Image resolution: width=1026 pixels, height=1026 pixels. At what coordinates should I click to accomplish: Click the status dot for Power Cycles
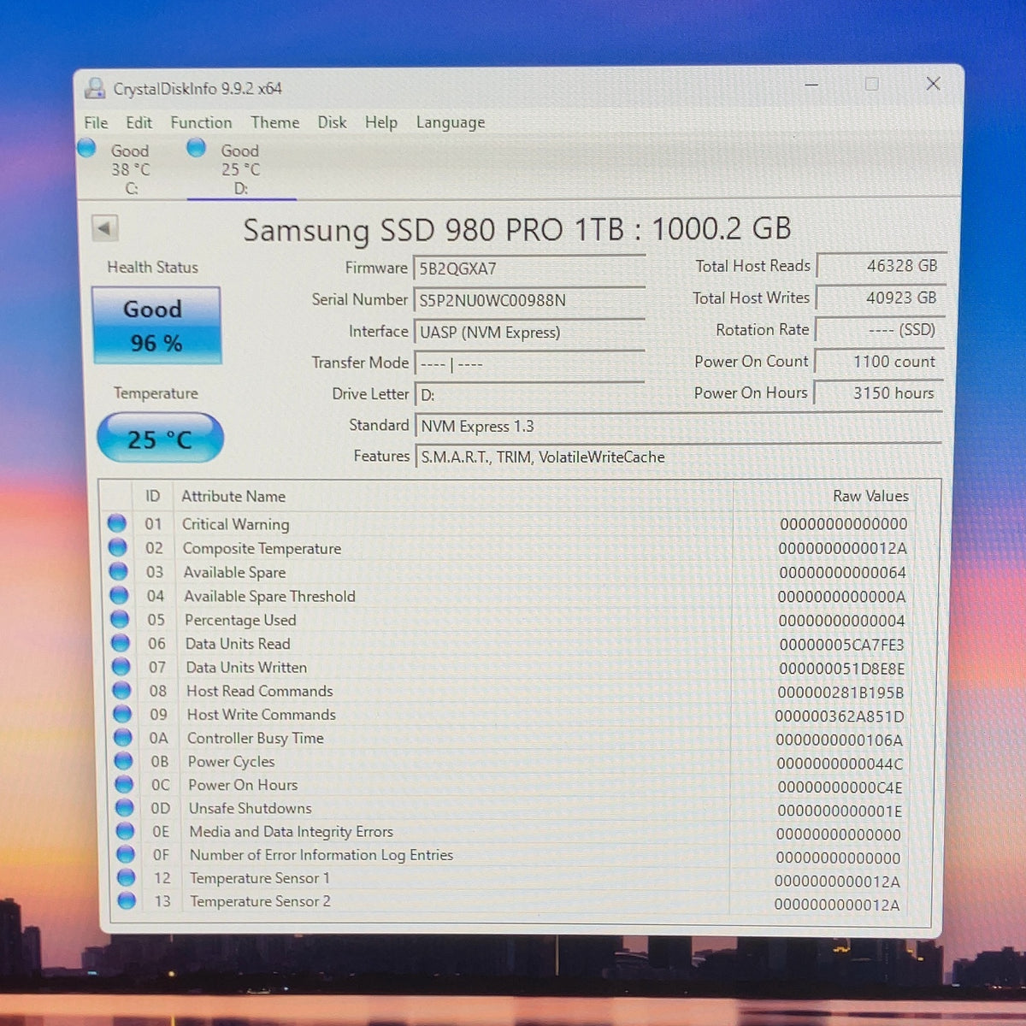point(124,760)
